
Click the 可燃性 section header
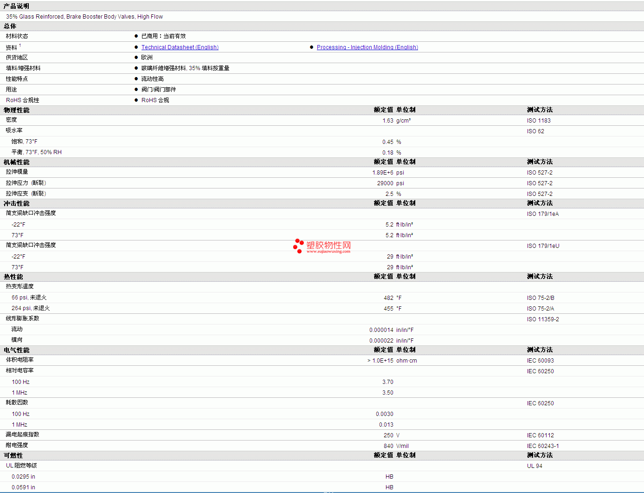pyautogui.click(x=13, y=455)
